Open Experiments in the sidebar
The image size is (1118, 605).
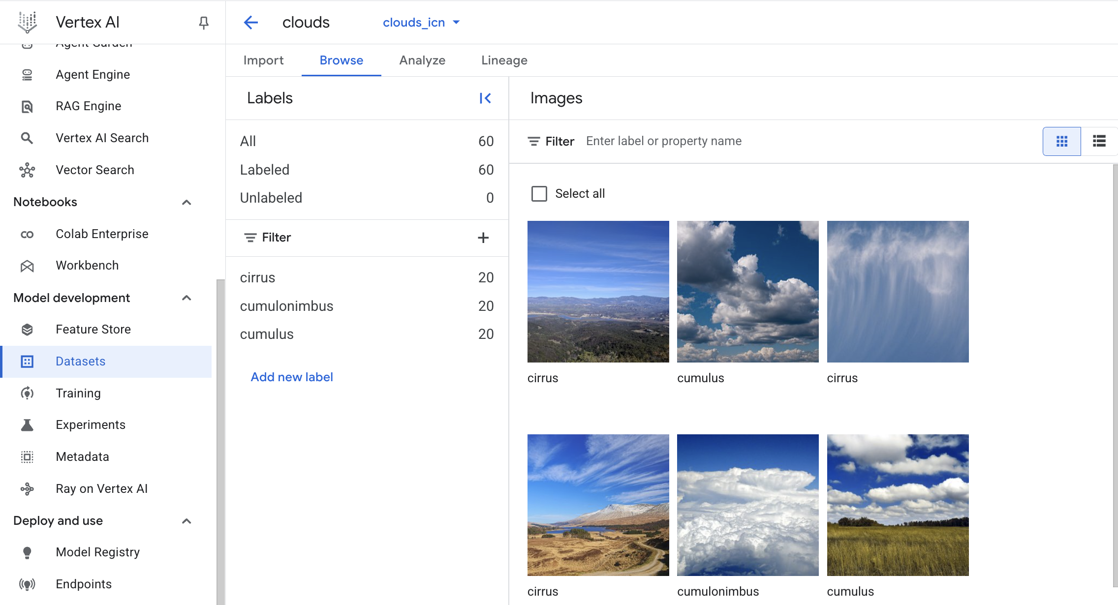[x=91, y=425]
